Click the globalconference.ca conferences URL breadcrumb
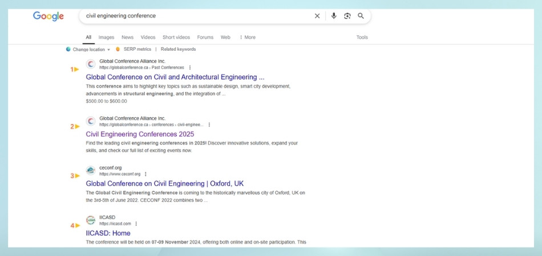This screenshot has height=256, width=542. (151, 125)
